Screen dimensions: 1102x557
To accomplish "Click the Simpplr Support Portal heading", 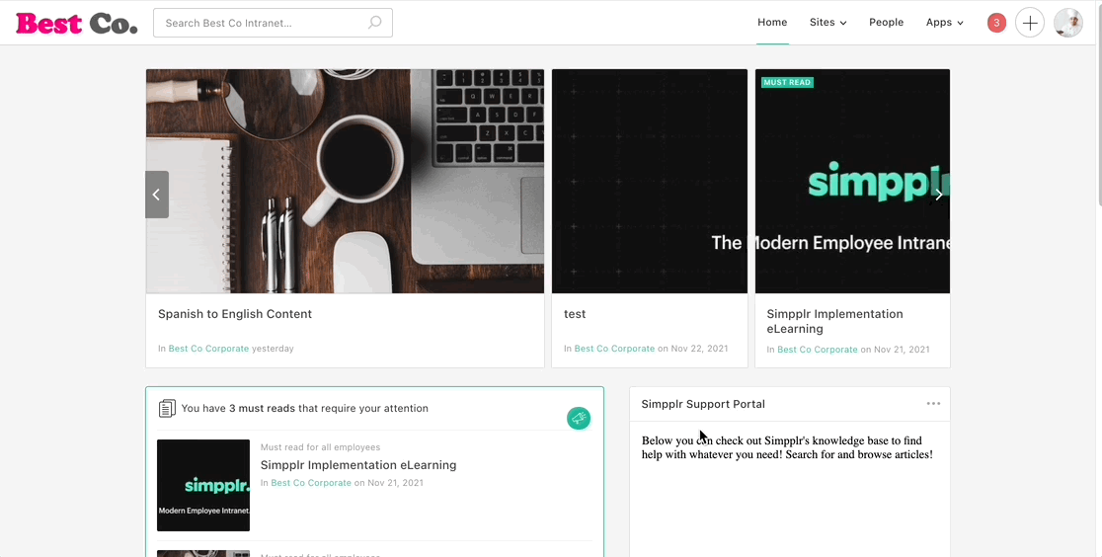I will coord(703,404).
